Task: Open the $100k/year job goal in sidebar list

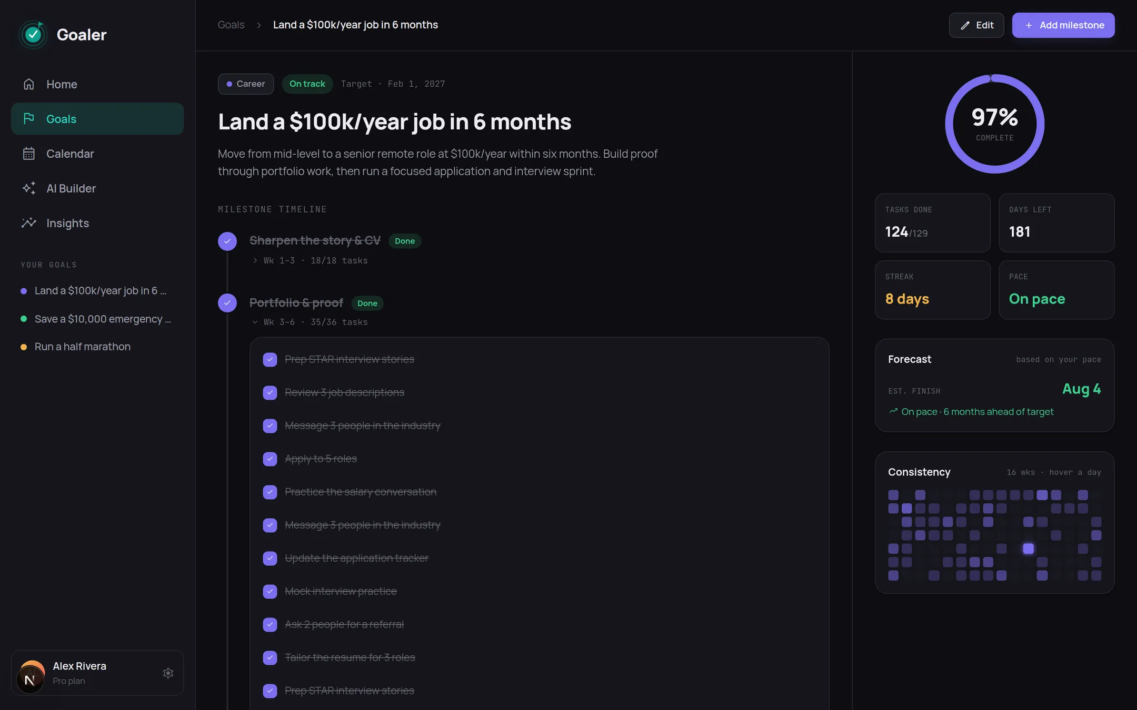Action: click(x=97, y=291)
